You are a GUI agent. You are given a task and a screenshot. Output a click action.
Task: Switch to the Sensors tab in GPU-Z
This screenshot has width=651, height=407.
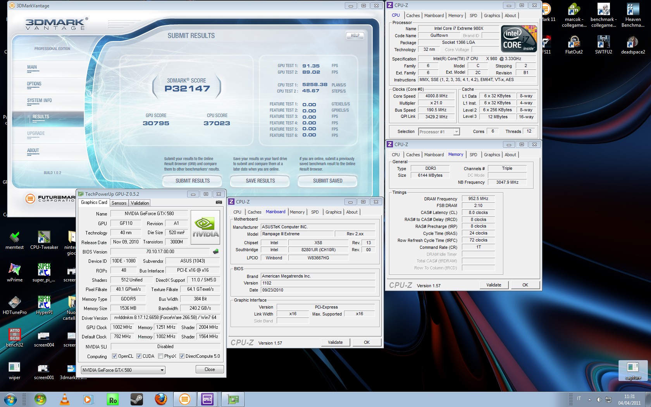tap(119, 203)
